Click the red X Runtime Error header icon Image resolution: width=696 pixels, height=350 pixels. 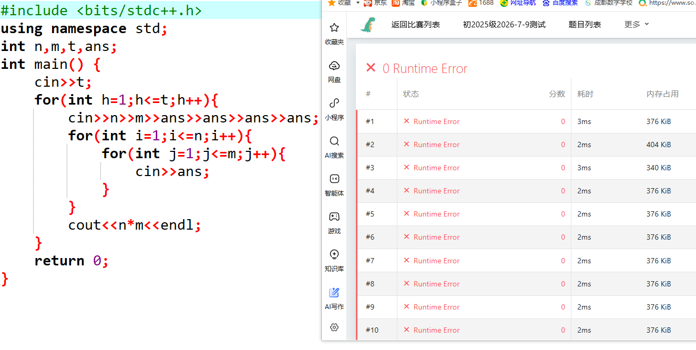[x=371, y=68]
